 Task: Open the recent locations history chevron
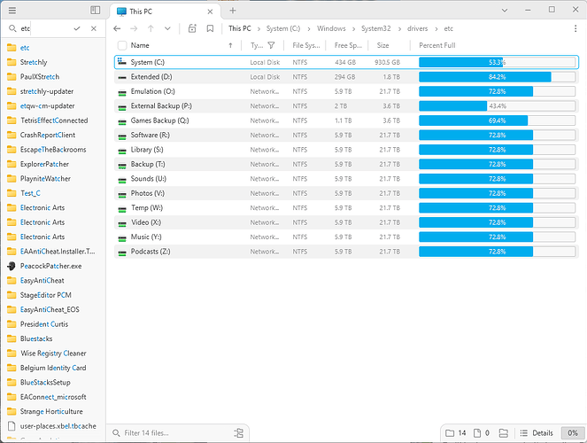(167, 28)
